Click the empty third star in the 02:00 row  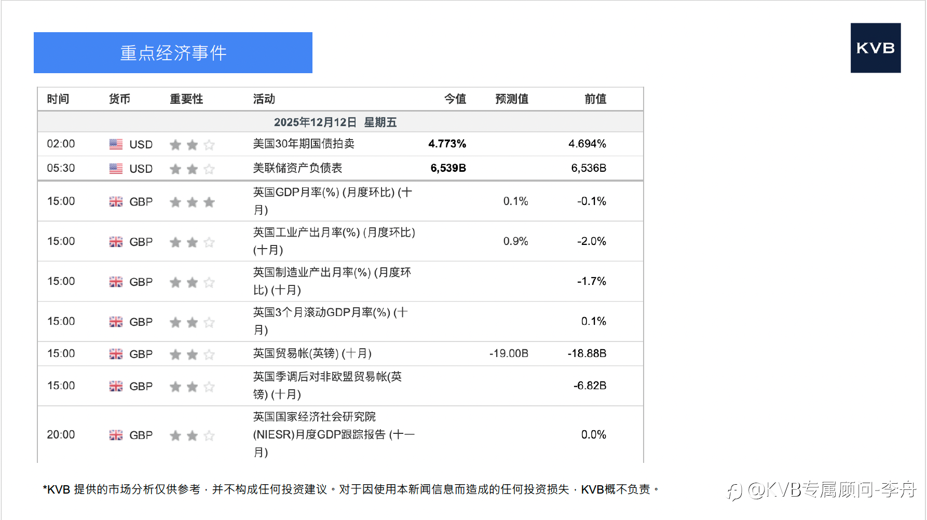(x=209, y=145)
